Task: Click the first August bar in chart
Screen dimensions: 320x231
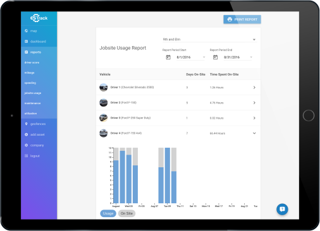Action: coord(116,182)
